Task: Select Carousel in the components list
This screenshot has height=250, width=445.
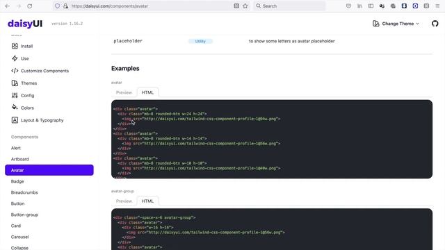Action: (x=20, y=237)
